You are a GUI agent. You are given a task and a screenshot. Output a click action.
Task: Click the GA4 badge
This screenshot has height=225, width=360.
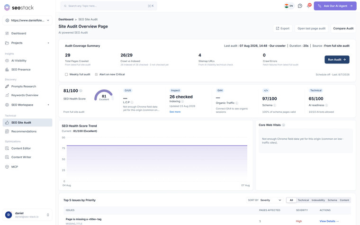click(x=220, y=90)
